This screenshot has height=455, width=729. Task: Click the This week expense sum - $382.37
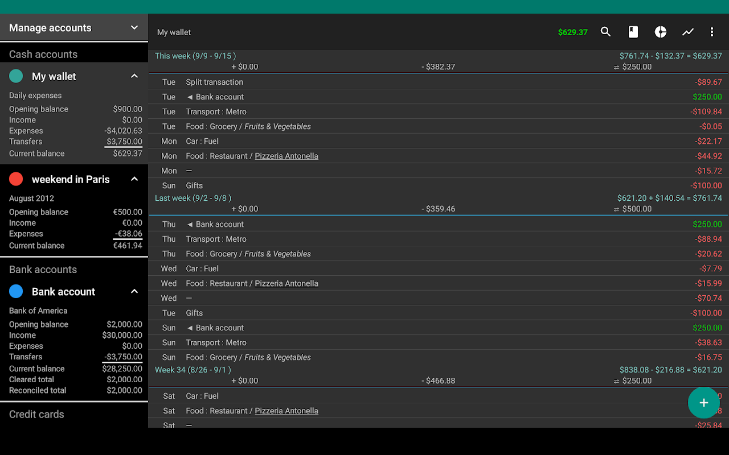pos(439,67)
